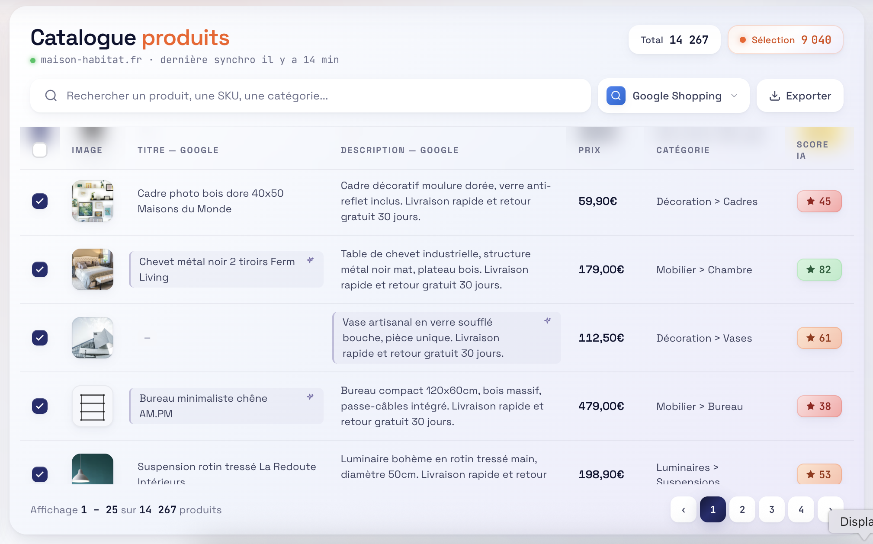Click the empty dash title of Vase row
Viewport: 873px width, 544px height.
click(x=147, y=338)
